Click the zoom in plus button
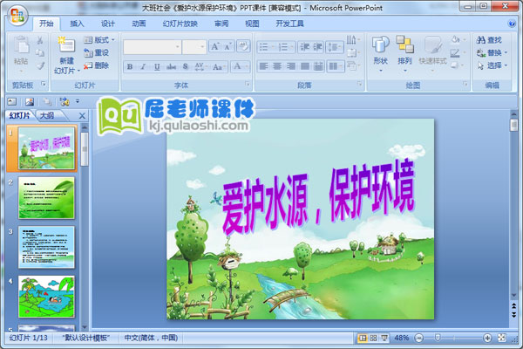This screenshot has width=523, height=349. [487, 338]
